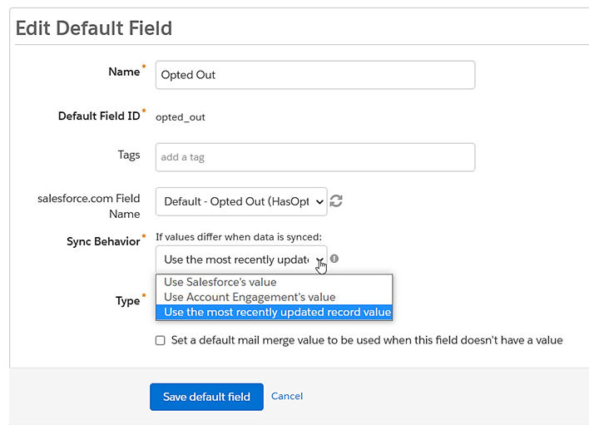Click the Sync Behavior label
This screenshot has height=425, width=589.
click(x=103, y=241)
